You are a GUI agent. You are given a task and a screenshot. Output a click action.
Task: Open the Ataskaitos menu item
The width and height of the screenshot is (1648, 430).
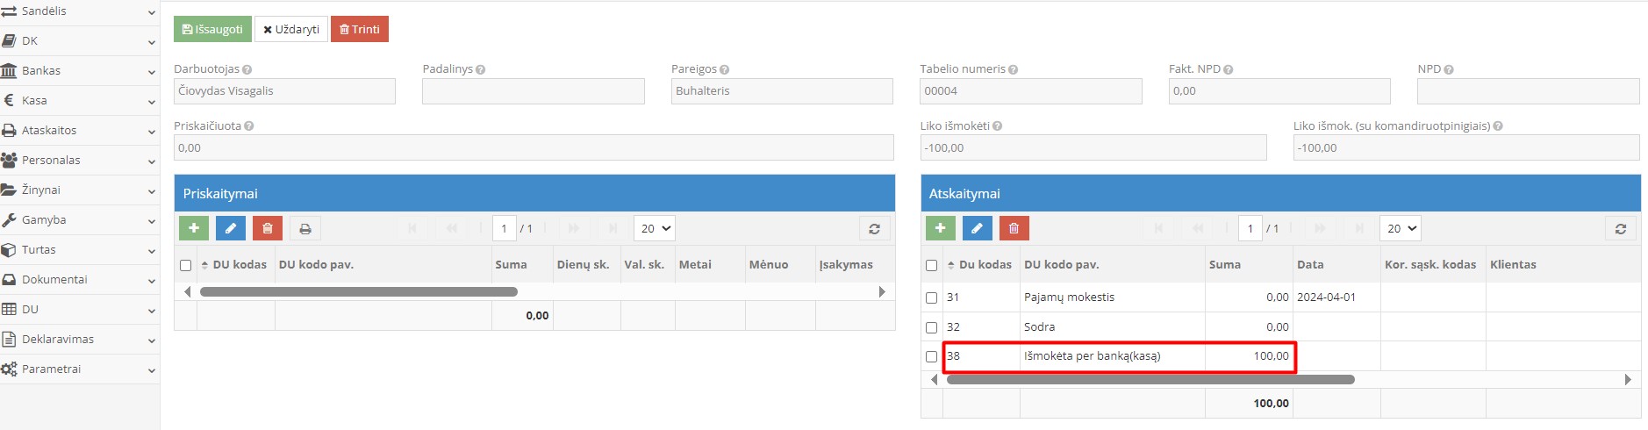[80, 130]
